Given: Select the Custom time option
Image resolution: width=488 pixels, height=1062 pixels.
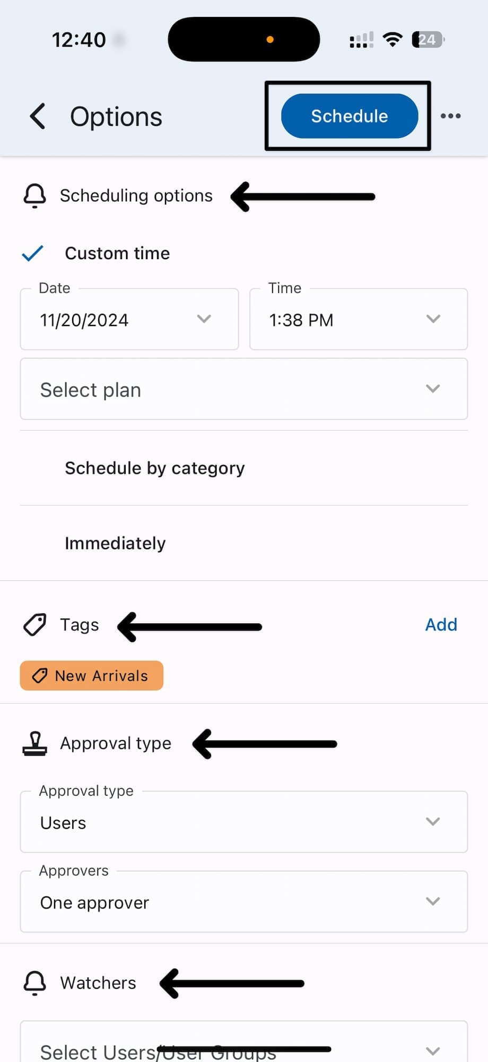Looking at the screenshot, I should [117, 253].
